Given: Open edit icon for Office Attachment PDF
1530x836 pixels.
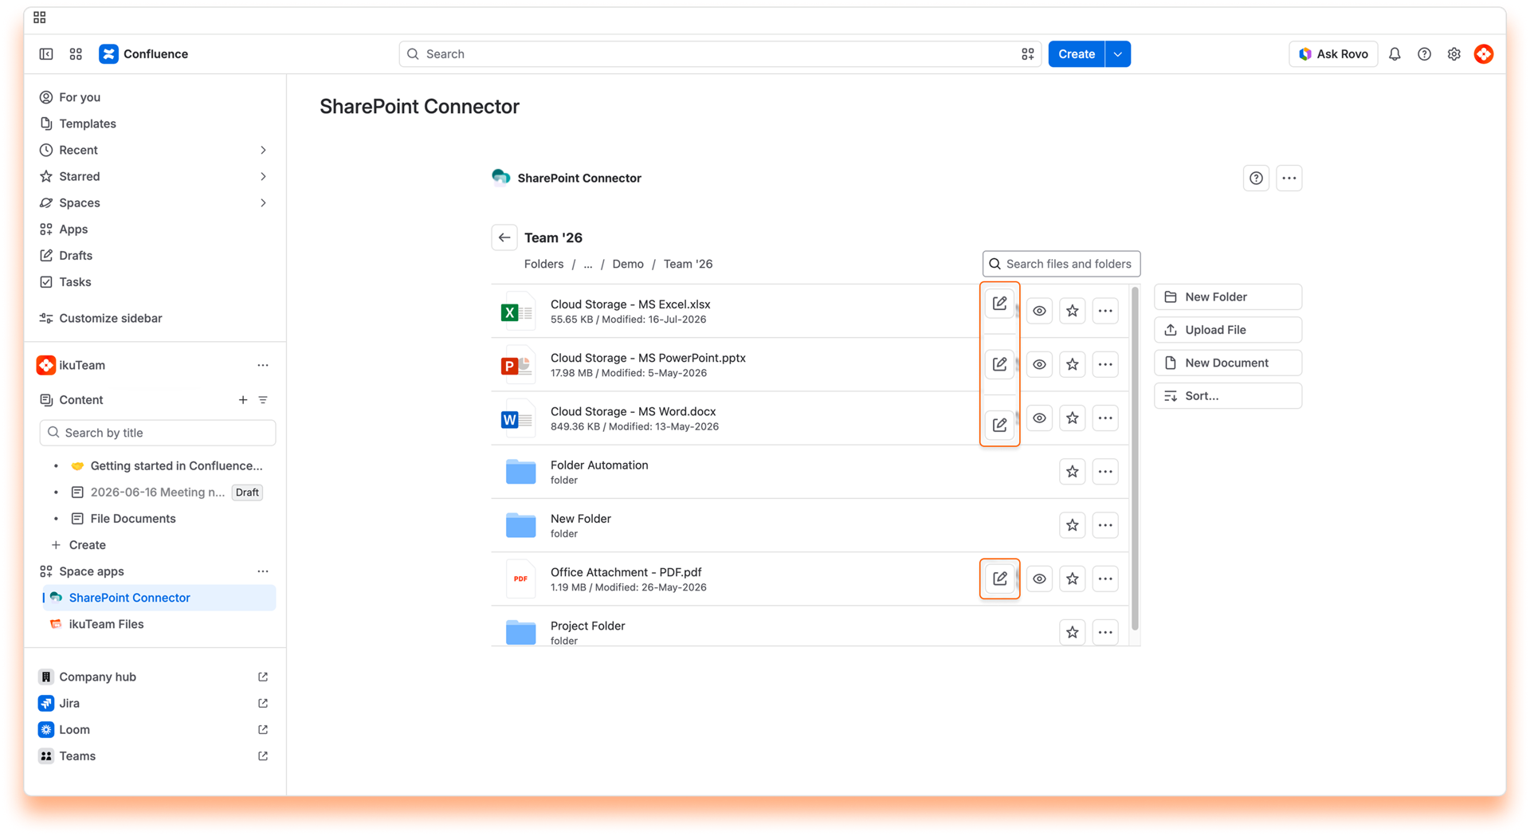Looking at the screenshot, I should click(x=999, y=579).
